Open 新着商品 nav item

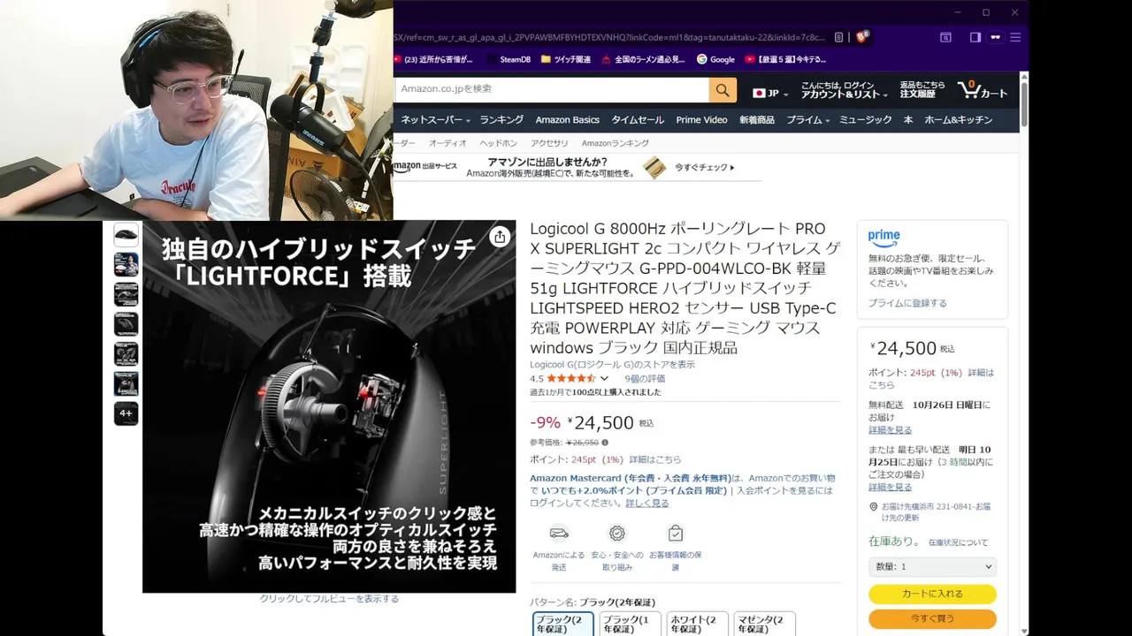pyautogui.click(x=757, y=119)
